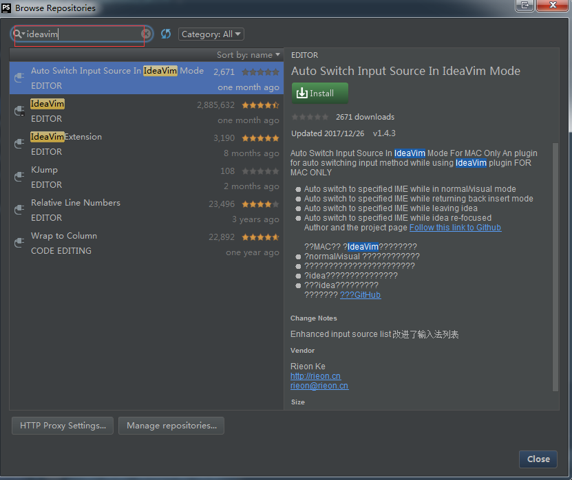The image size is (572, 480).
Task: Open HTTP Proxy Settings
Action: pyautogui.click(x=63, y=426)
